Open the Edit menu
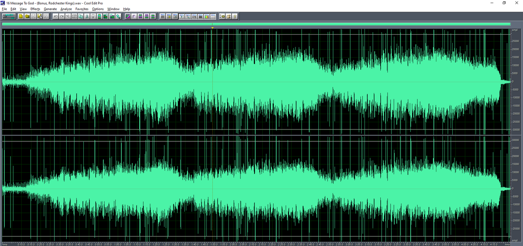523x246 pixels. click(x=13, y=9)
